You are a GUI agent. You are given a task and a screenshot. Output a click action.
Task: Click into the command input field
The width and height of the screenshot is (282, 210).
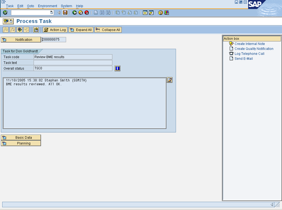(31, 13)
